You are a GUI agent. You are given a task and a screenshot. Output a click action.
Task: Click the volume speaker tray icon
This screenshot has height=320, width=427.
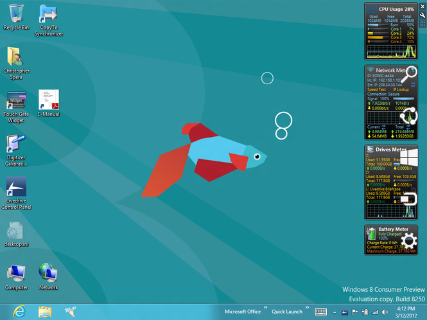(x=385, y=312)
